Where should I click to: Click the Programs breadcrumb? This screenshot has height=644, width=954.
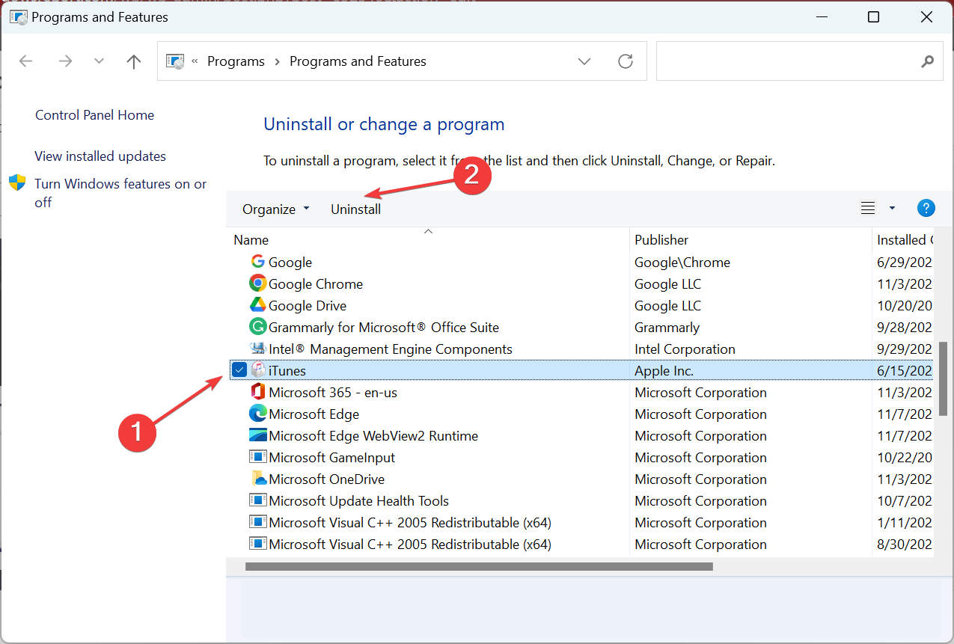pyautogui.click(x=236, y=61)
